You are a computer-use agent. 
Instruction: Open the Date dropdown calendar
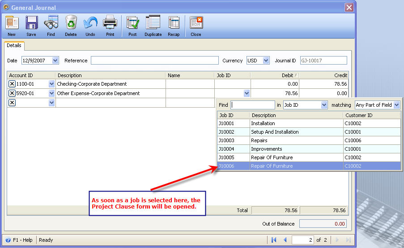(x=55, y=61)
